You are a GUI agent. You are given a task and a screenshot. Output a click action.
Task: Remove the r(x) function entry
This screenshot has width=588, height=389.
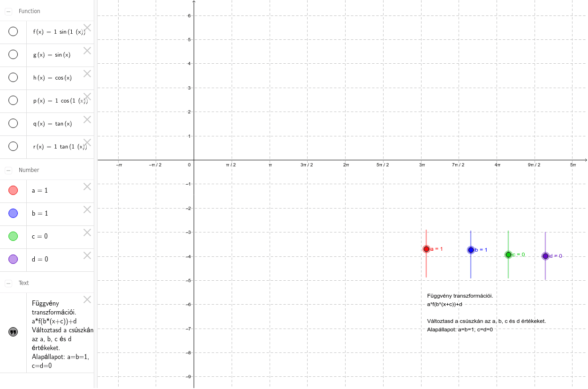point(87,142)
